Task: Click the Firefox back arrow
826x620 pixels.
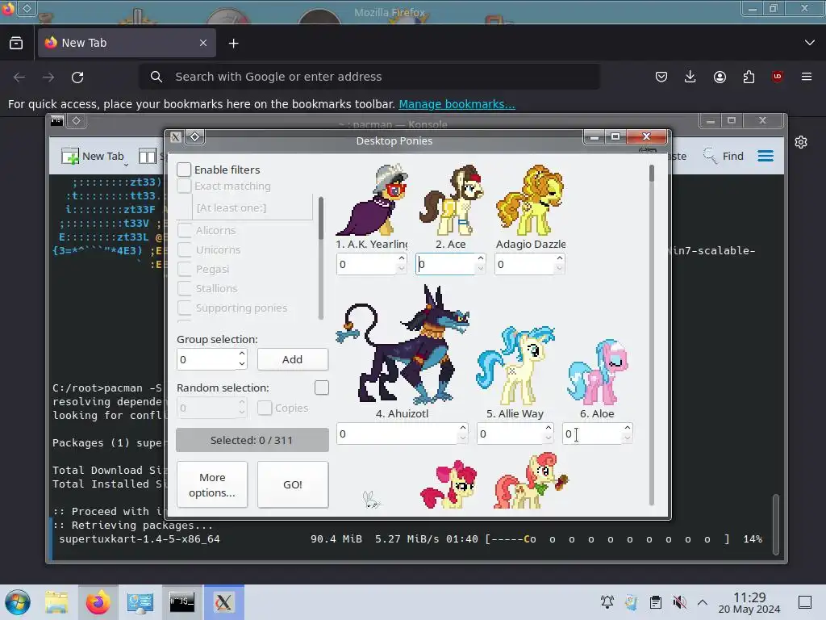Action: tap(19, 77)
